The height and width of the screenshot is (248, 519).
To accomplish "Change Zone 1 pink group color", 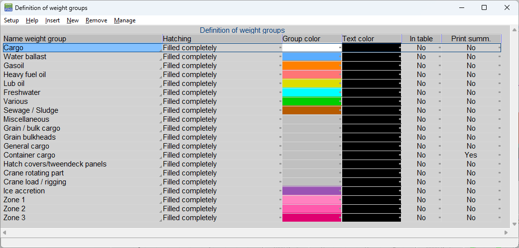I will (x=312, y=200).
